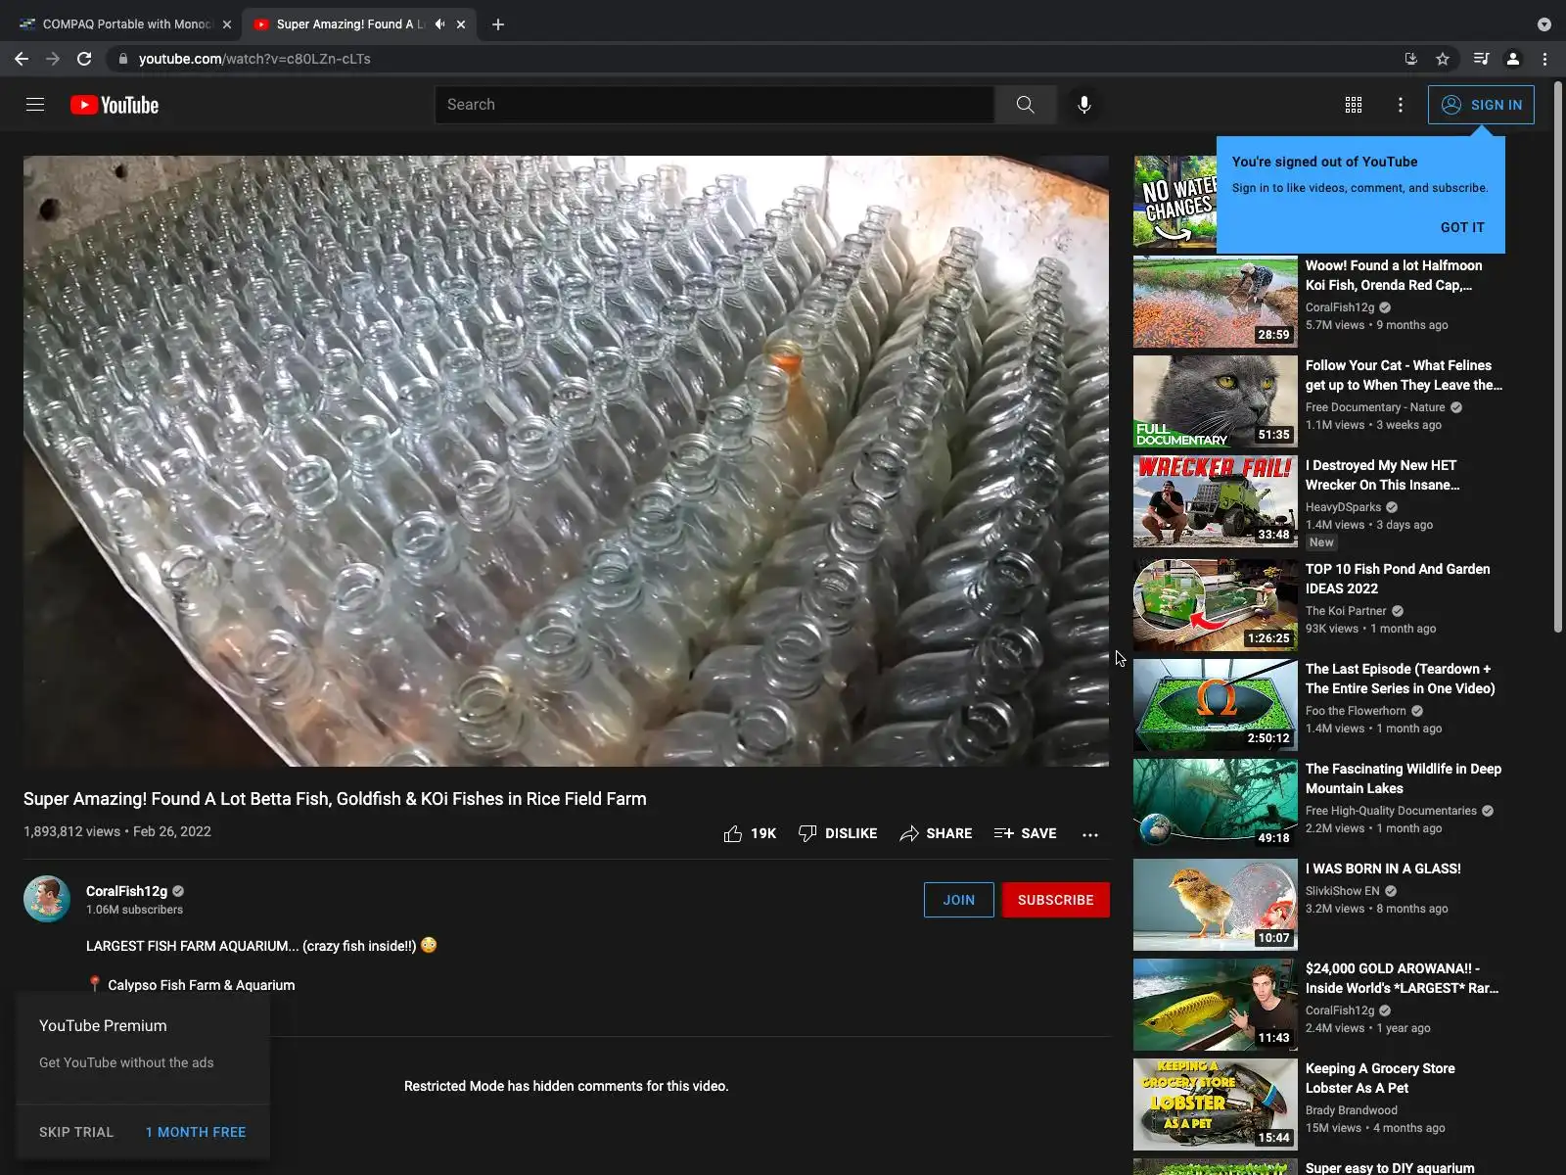This screenshot has width=1566, height=1175.
Task: Open 'TOP 10 Fish Pond And Garden IDEAS' title
Action: coord(1398,579)
